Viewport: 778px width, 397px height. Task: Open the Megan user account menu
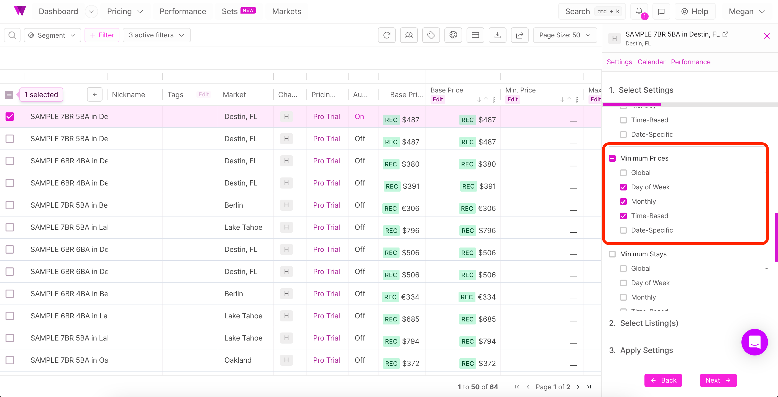coord(747,11)
